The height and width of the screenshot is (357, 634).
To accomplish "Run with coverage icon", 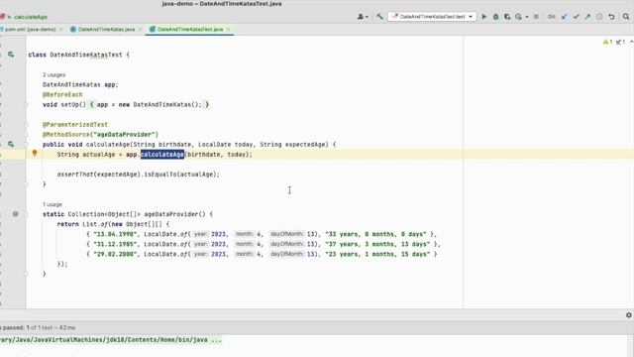I will [507, 17].
